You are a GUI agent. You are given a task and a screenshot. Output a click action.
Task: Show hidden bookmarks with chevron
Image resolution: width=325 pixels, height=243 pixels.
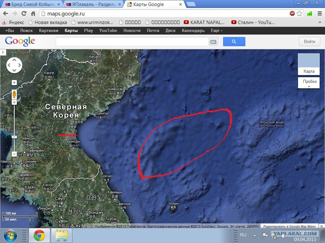click(x=320, y=22)
